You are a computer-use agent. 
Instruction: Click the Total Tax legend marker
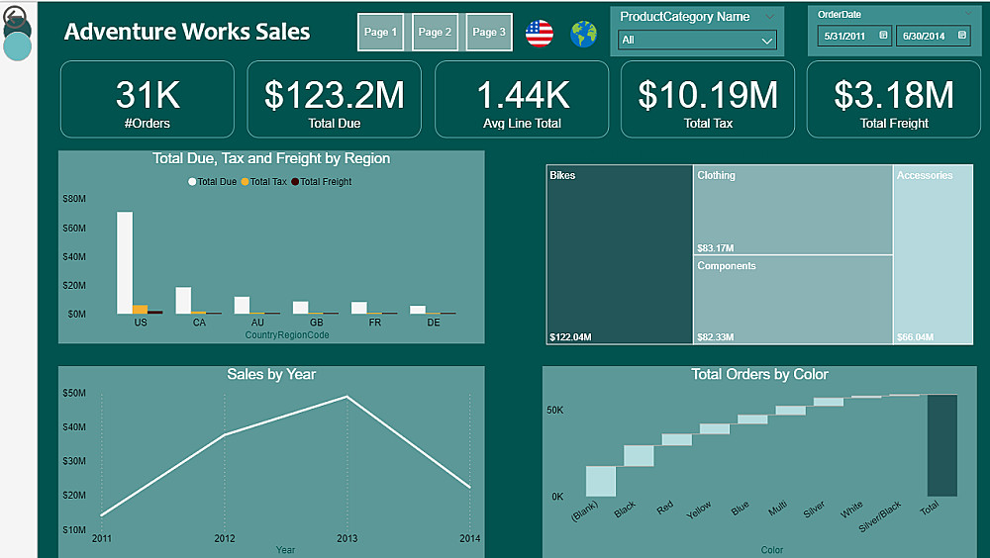(245, 182)
